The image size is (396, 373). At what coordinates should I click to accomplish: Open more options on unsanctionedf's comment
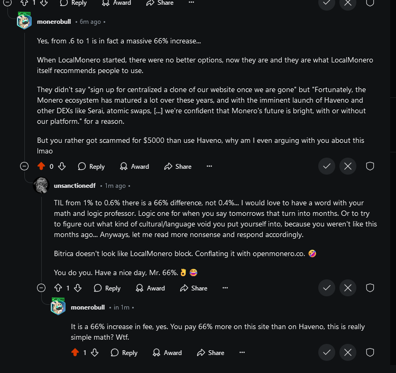click(x=225, y=288)
